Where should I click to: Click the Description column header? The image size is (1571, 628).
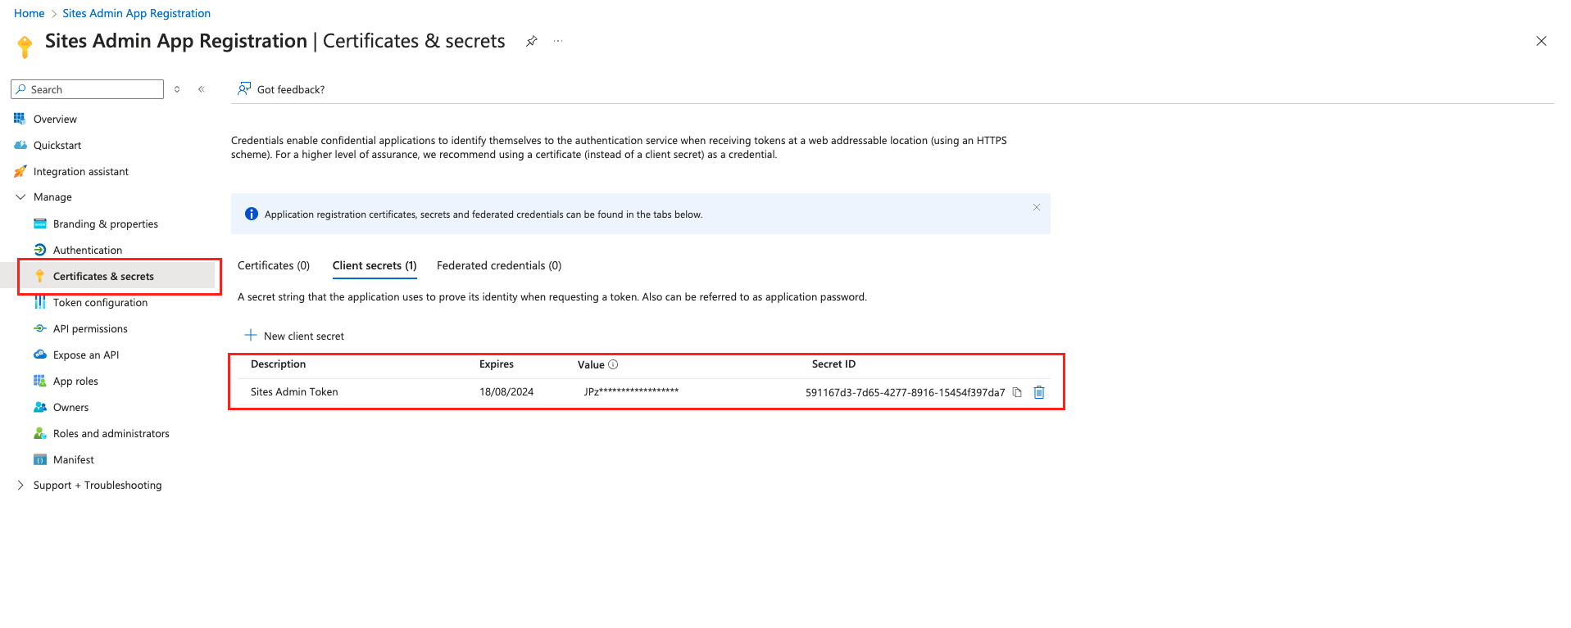279,364
